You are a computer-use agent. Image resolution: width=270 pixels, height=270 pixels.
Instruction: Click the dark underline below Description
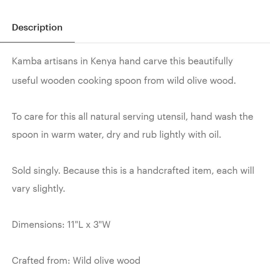click(x=37, y=42)
